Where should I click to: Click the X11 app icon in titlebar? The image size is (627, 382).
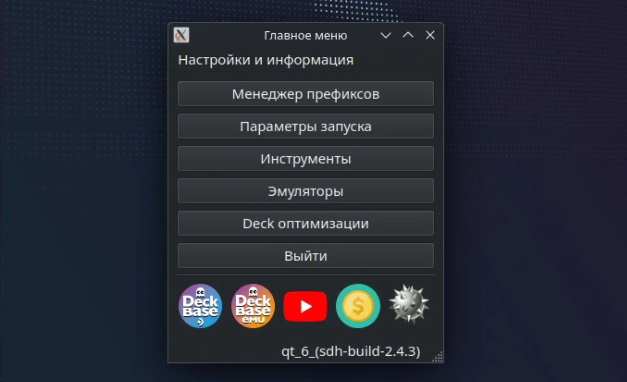coord(181,35)
